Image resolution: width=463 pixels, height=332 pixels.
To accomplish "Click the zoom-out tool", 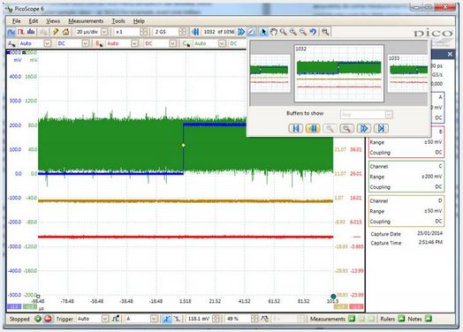I will point(303,32).
